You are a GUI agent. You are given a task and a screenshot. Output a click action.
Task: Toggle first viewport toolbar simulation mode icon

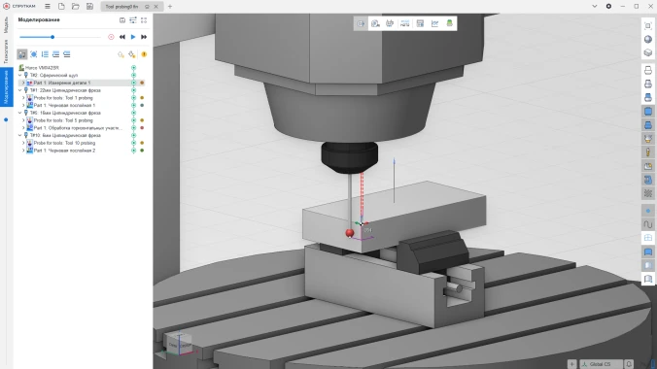(361, 23)
